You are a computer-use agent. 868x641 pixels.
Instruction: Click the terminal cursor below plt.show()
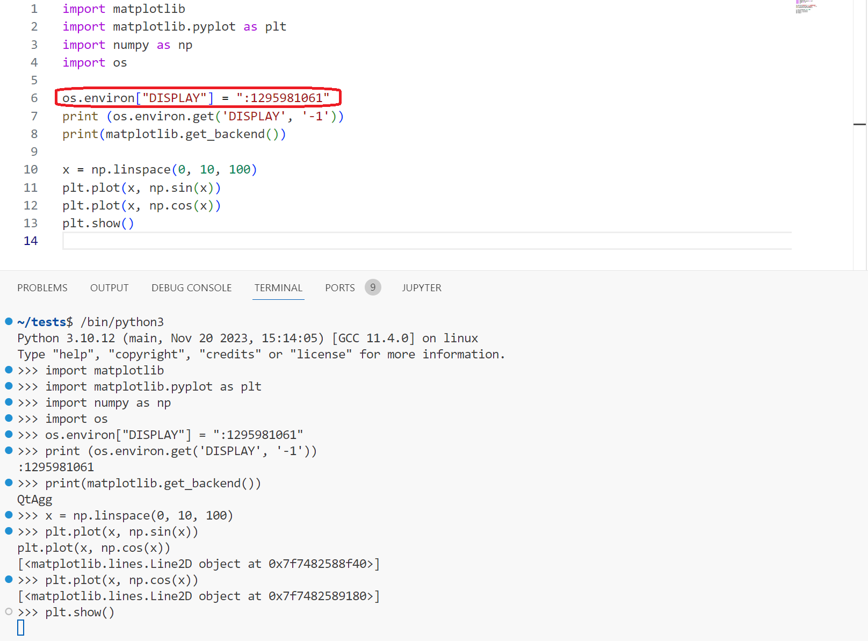(x=21, y=627)
